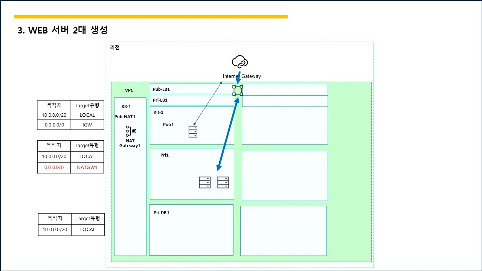Screen dimensions: 482x271
Task: Select '목적지' header of the top route table
Action: pos(54,106)
